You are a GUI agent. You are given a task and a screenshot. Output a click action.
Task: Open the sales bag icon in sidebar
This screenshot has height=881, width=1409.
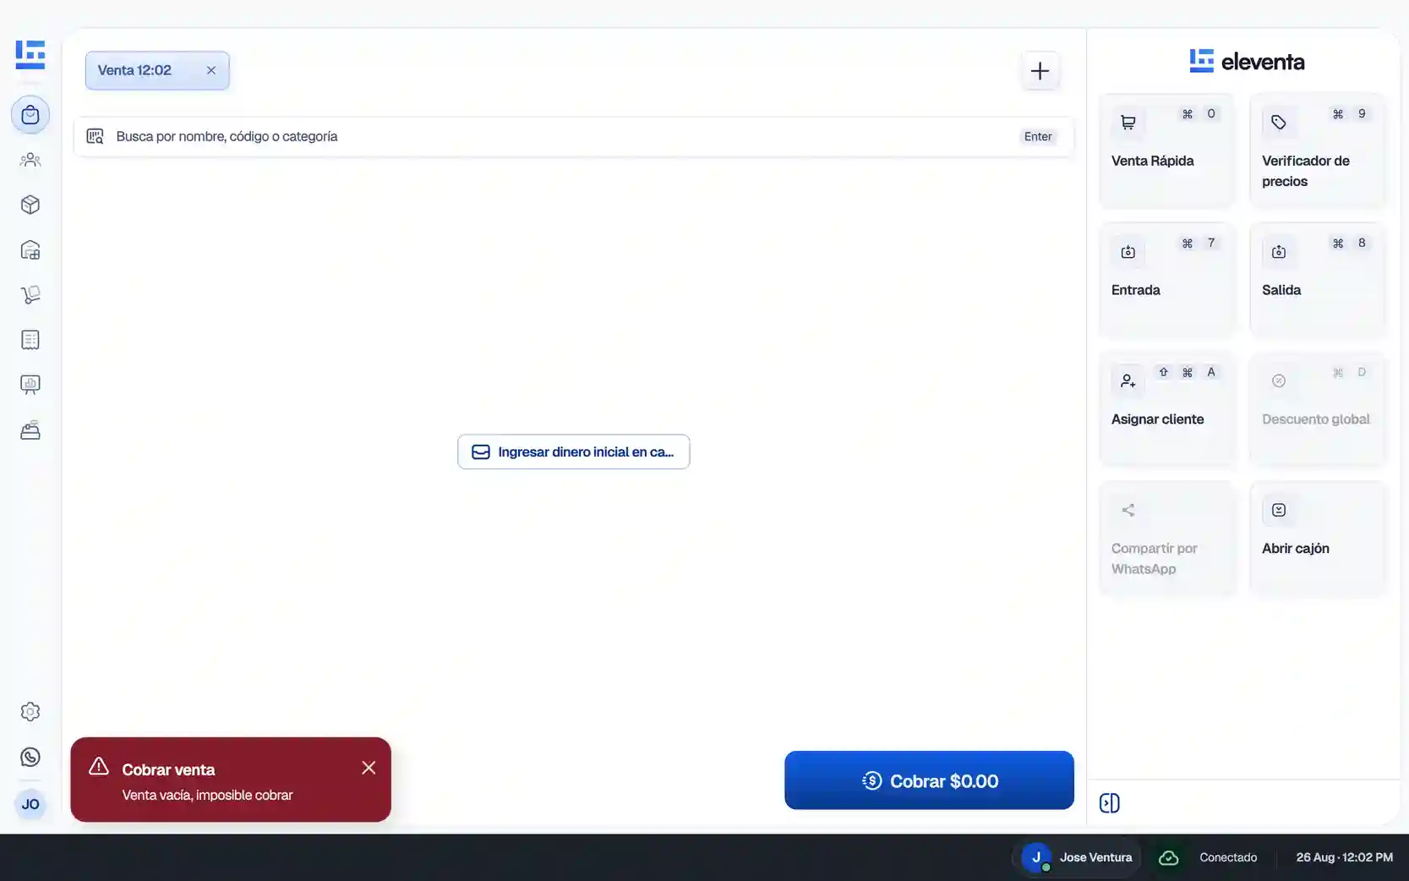(30, 115)
